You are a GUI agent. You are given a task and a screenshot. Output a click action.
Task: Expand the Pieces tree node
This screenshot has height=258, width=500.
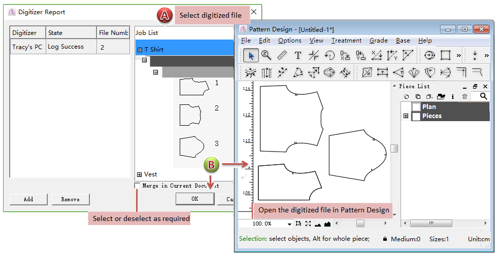[x=406, y=116]
